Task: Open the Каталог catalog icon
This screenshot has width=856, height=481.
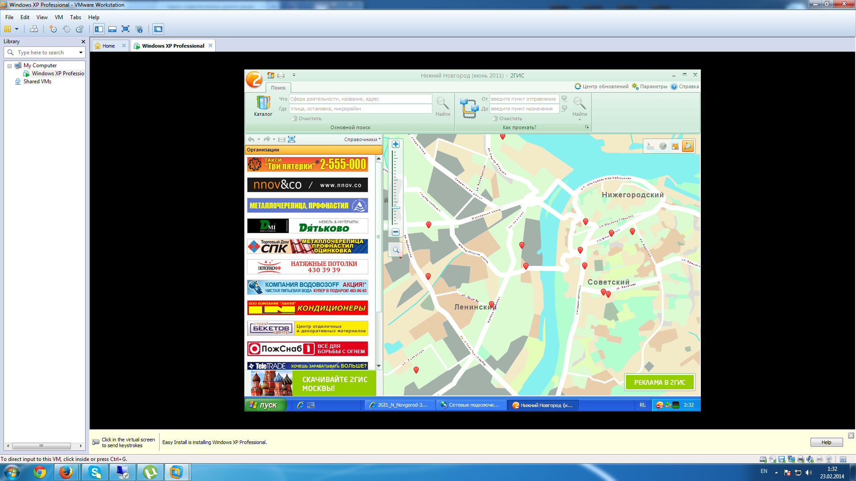Action: (263, 106)
